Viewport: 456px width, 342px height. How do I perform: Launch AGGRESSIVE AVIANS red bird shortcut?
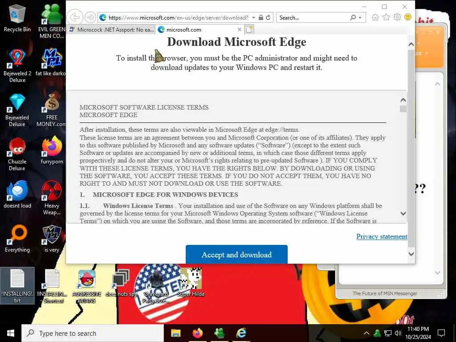(x=87, y=286)
